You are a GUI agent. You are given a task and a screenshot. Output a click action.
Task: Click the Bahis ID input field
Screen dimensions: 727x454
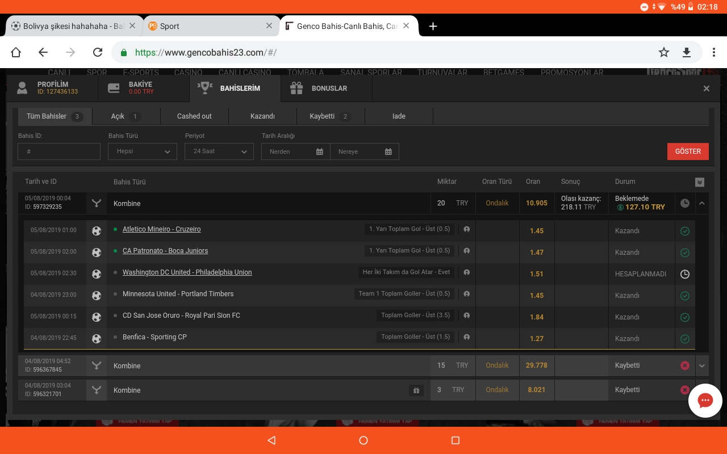pos(59,152)
